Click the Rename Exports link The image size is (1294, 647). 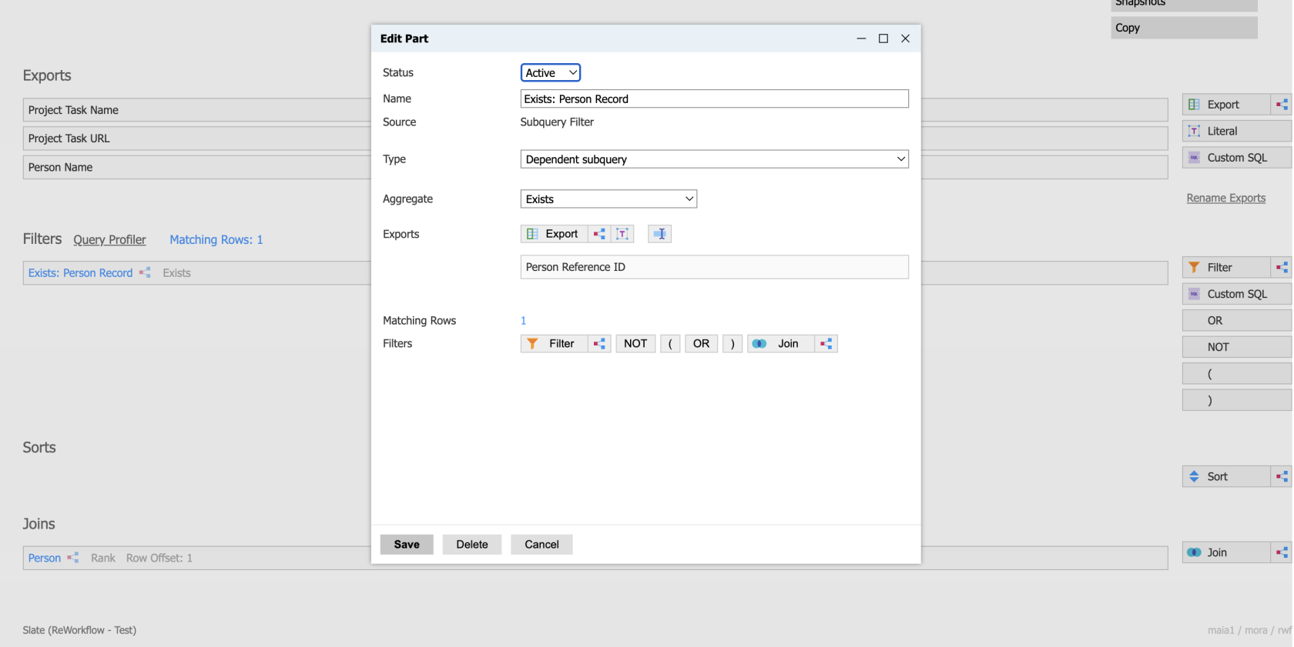point(1226,198)
